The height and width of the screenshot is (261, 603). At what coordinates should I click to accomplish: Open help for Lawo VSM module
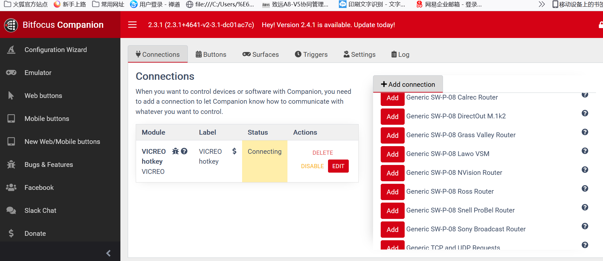(585, 151)
